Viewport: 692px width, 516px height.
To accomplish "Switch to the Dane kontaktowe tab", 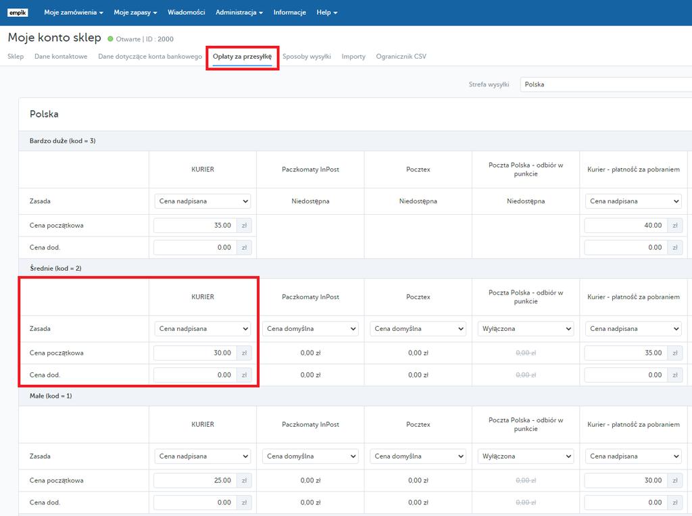I will (61, 57).
